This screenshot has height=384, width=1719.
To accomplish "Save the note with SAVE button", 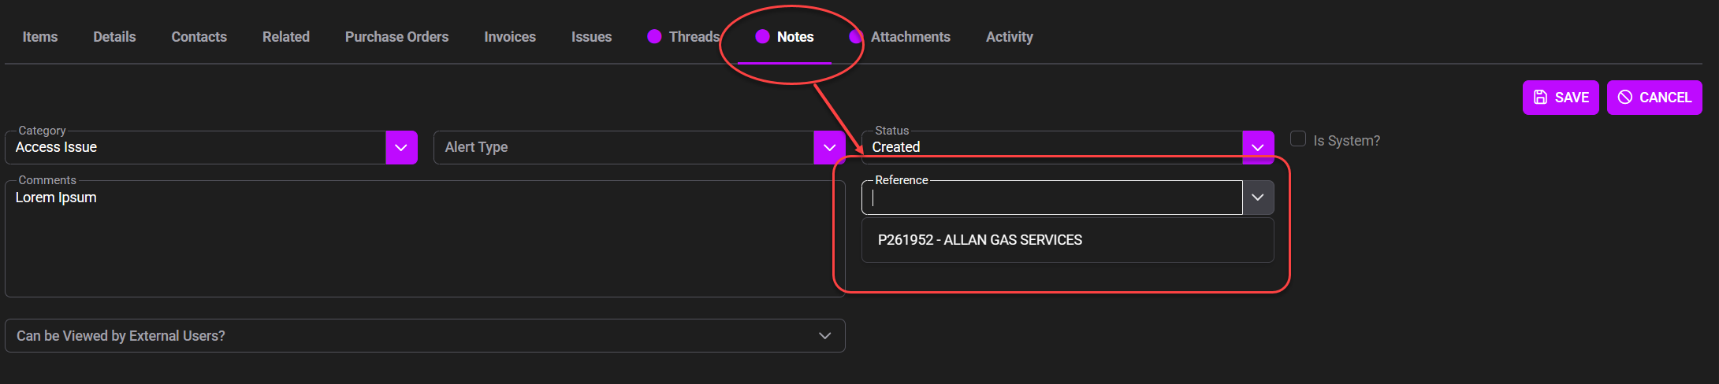I will click(x=1561, y=98).
